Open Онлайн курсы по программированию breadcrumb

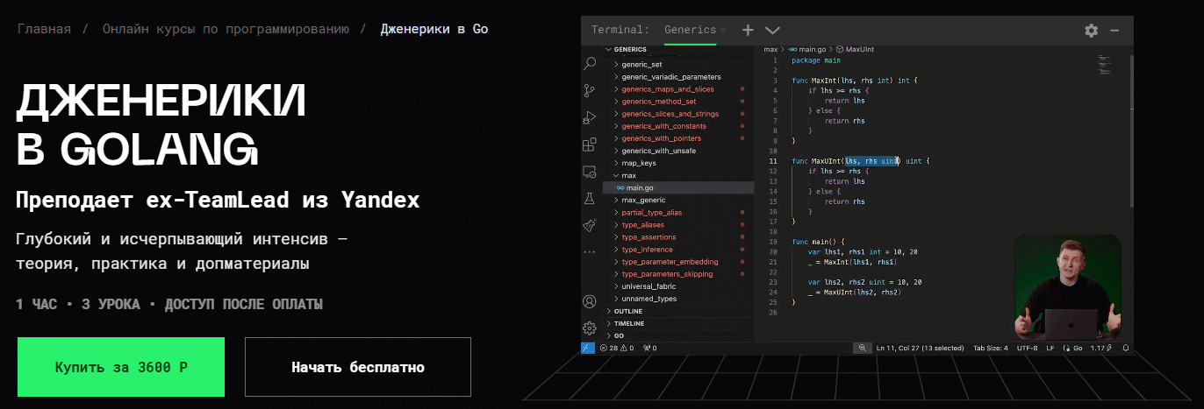pyautogui.click(x=226, y=29)
